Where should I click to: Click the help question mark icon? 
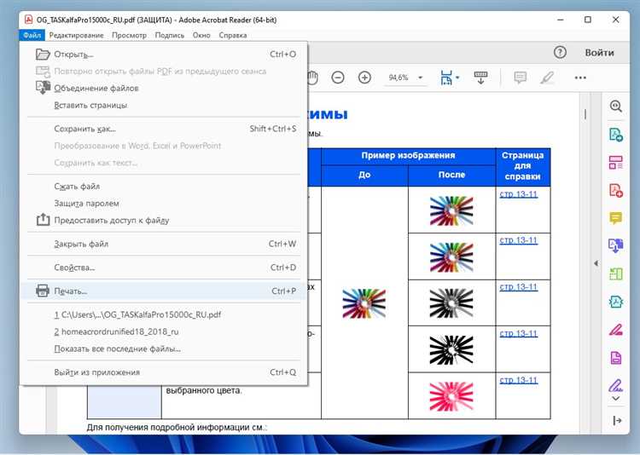point(560,53)
